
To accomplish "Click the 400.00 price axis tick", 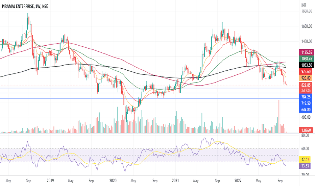I will [306, 117].
